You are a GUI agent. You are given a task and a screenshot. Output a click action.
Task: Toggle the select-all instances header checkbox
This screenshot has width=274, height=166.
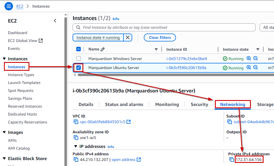point(79,49)
